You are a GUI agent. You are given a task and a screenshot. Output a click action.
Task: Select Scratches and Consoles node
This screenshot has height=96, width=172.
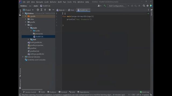click(36, 60)
